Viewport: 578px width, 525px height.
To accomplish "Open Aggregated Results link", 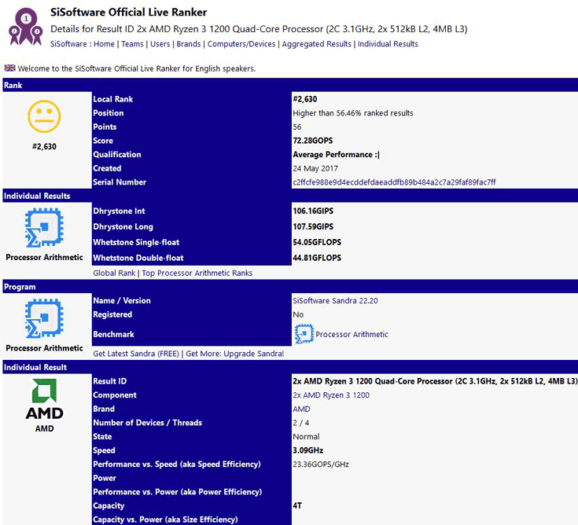I will 317,44.
